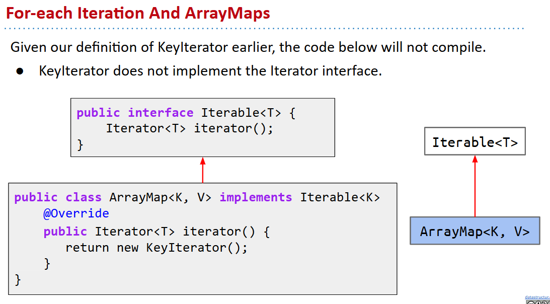Click 'Iterator<T> iterator();' line in the interface box
550x304 pixels.
coord(189,128)
